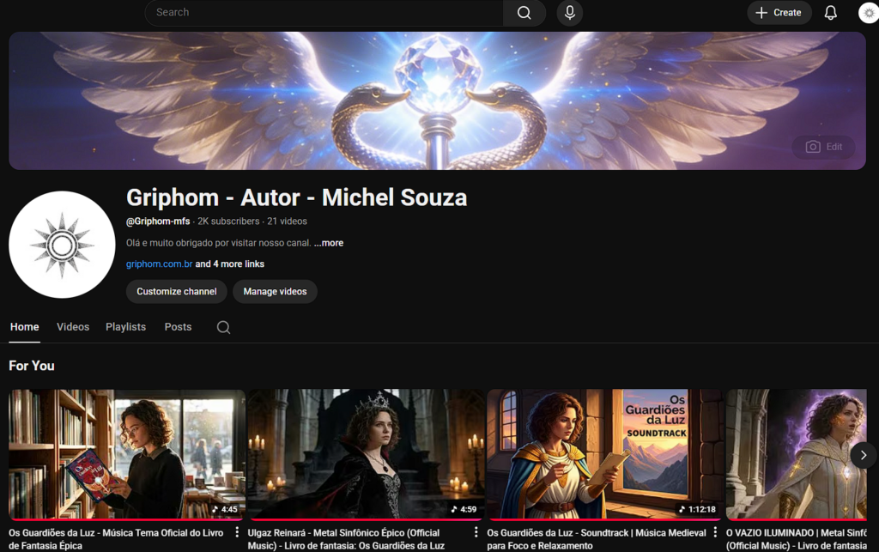Click into the Search field

(324, 13)
